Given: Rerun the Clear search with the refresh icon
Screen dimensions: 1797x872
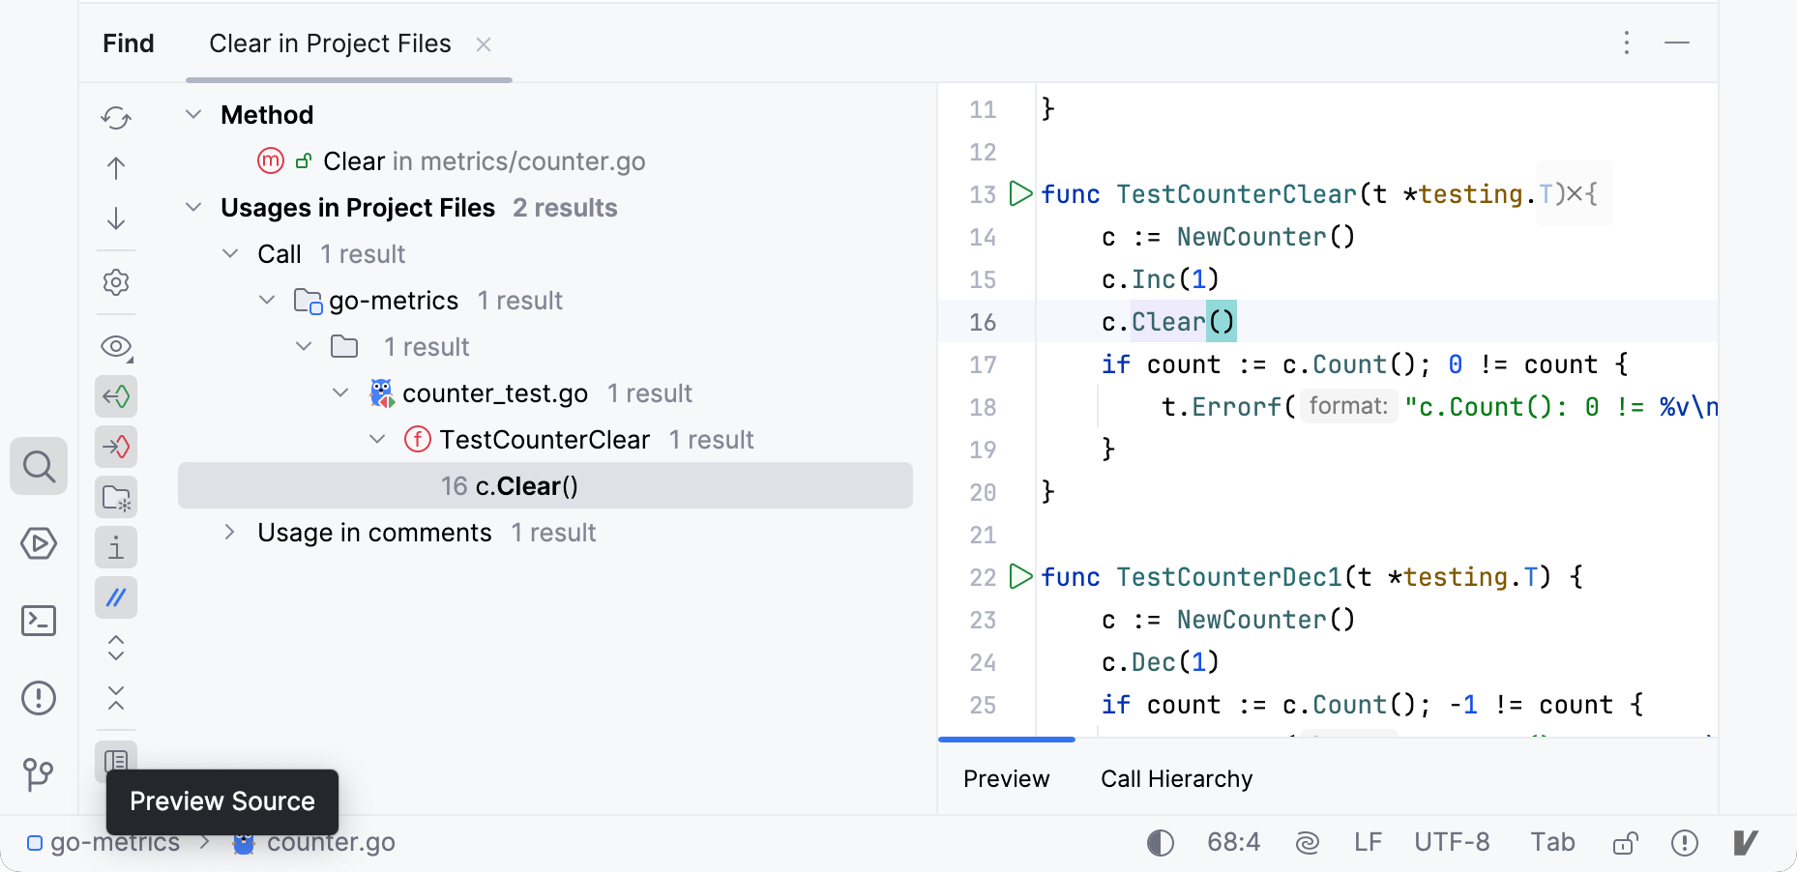Looking at the screenshot, I should coord(116,117).
